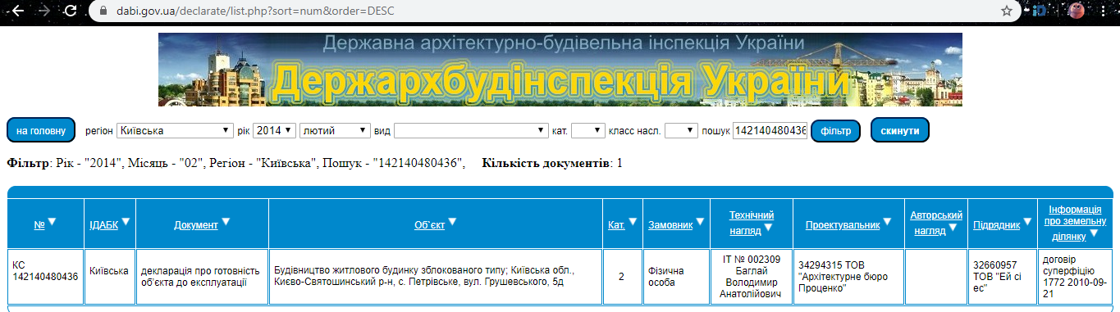The height and width of the screenshot is (312, 1120).
Task: Sort by ІДАБК column arrow
Action: tap(126, 222)
